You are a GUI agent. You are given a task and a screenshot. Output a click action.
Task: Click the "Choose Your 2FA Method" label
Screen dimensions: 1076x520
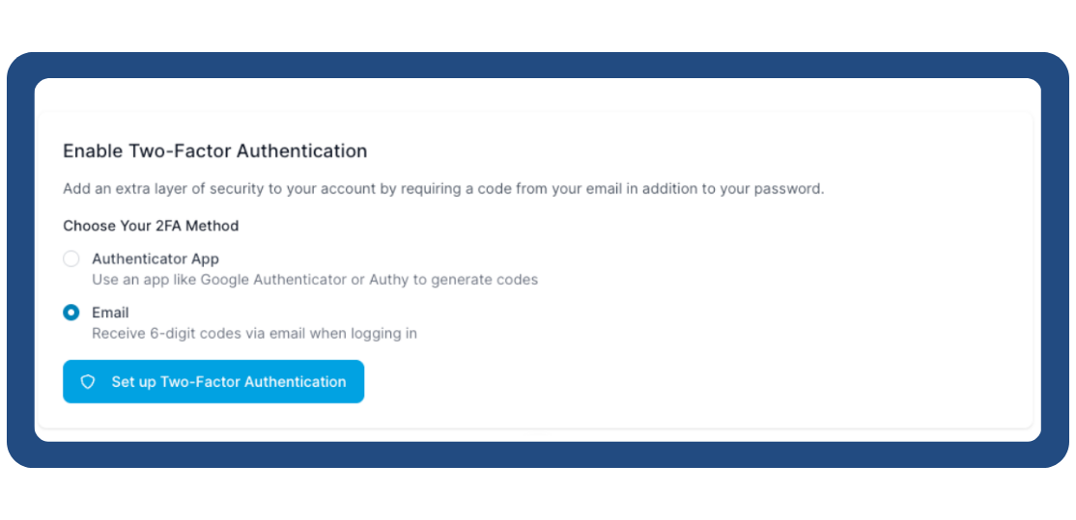tap(151, 226)
